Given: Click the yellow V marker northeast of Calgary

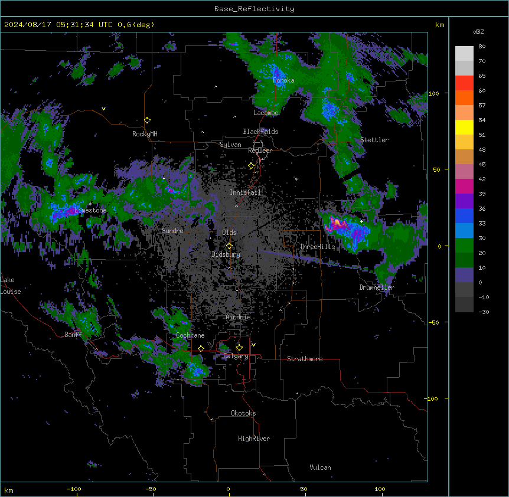Looking at the screenshot, I should point(253,345).
